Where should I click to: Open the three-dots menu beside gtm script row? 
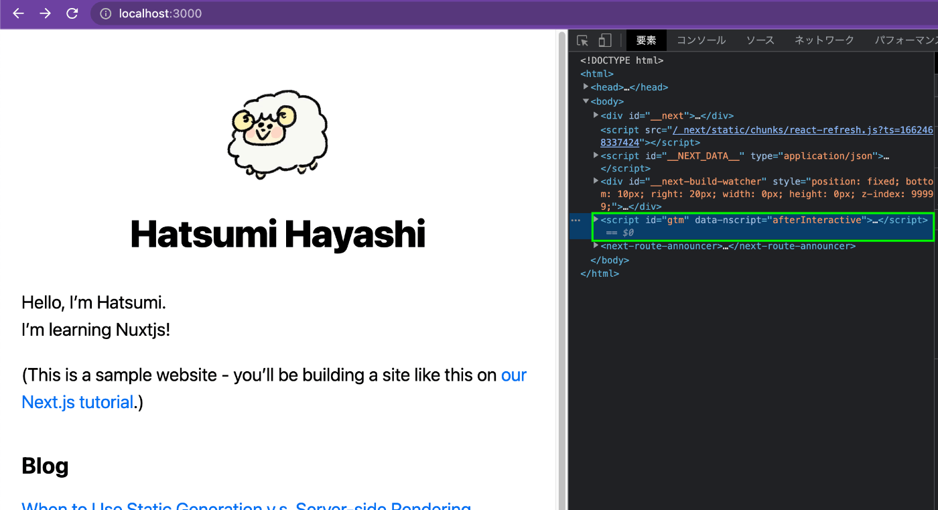[x=575, y=220]
